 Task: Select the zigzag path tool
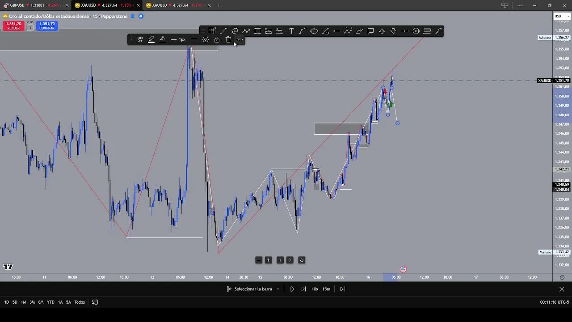point(246,31)
